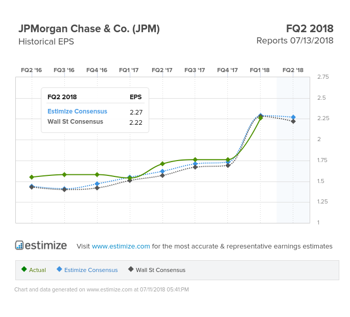Click the Estimize logo icon

[x=19, y=245]
